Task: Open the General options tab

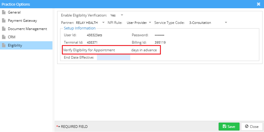Action: [x=14, y=12]
